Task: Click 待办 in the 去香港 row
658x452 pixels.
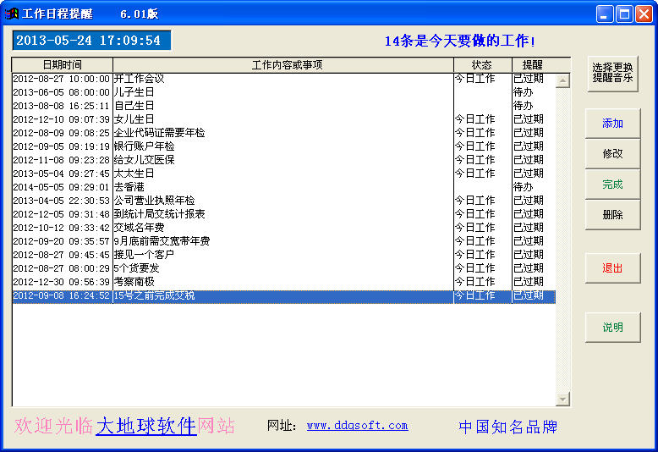Action: coord(523,187)
